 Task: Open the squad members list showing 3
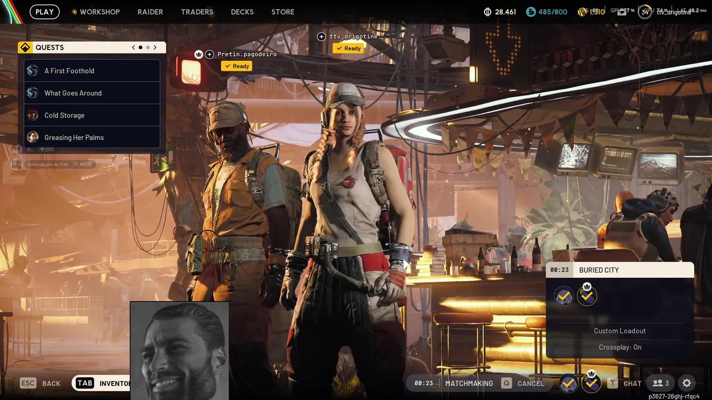661,383
